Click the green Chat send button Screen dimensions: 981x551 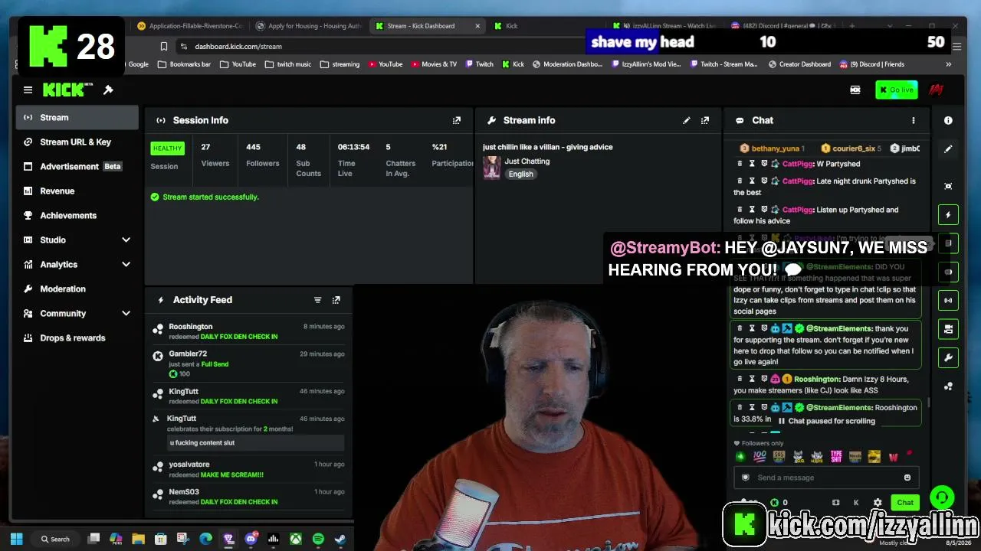[905, 503]
